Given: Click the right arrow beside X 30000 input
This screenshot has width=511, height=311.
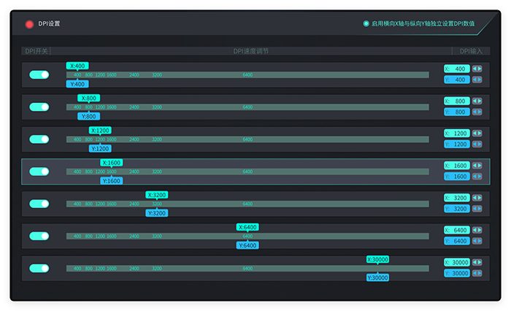Looking at the screenshot, I should 480,262.
